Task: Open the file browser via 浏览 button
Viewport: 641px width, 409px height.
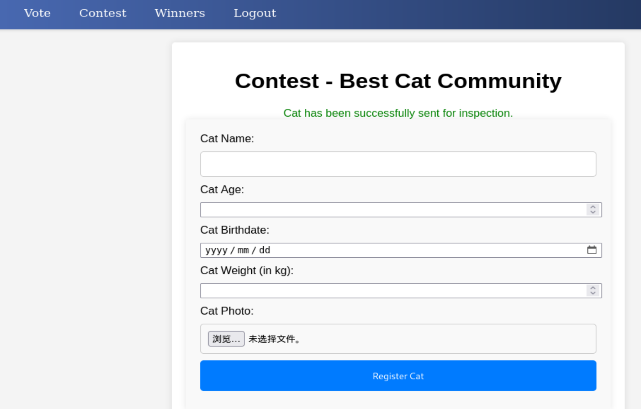Action: tap(226, 339)
